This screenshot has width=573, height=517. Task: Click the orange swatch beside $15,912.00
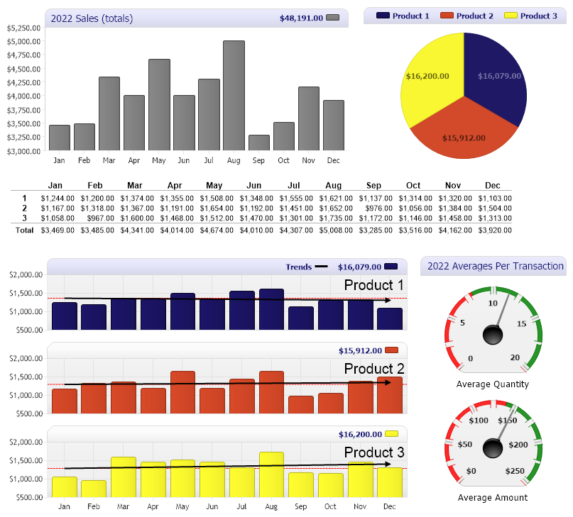[391, 350]
